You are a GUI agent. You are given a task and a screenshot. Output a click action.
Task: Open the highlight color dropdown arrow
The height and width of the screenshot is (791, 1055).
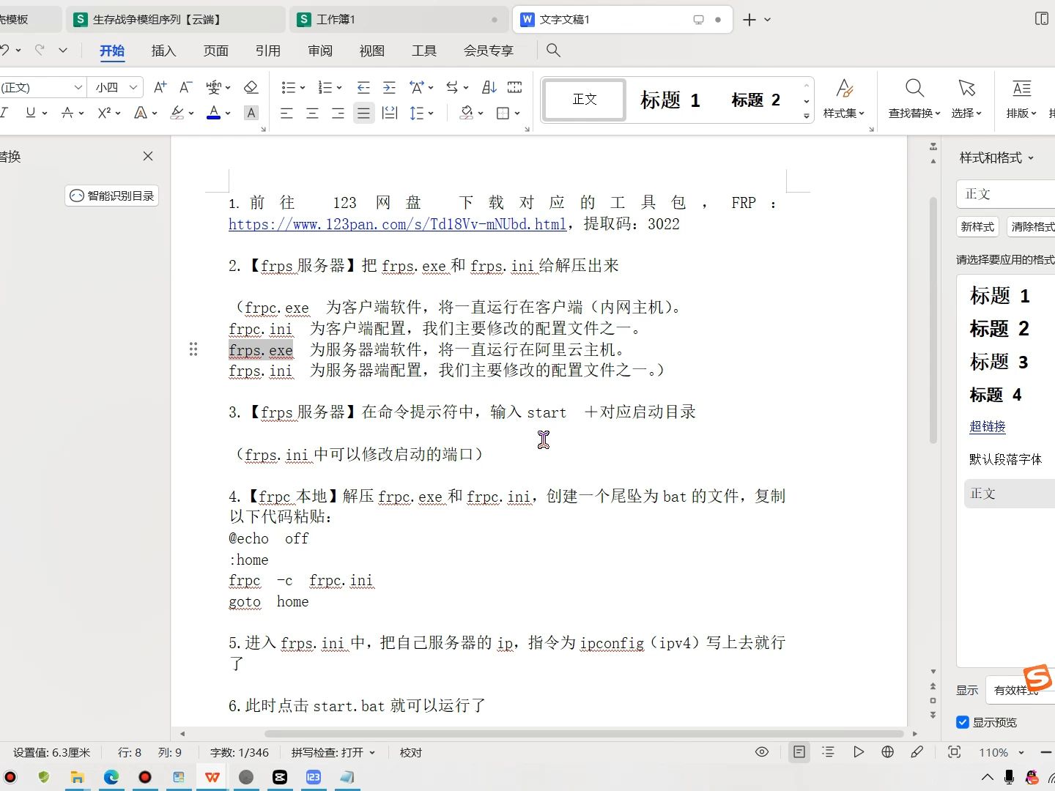pyautogui.click(x=191, y=114)
